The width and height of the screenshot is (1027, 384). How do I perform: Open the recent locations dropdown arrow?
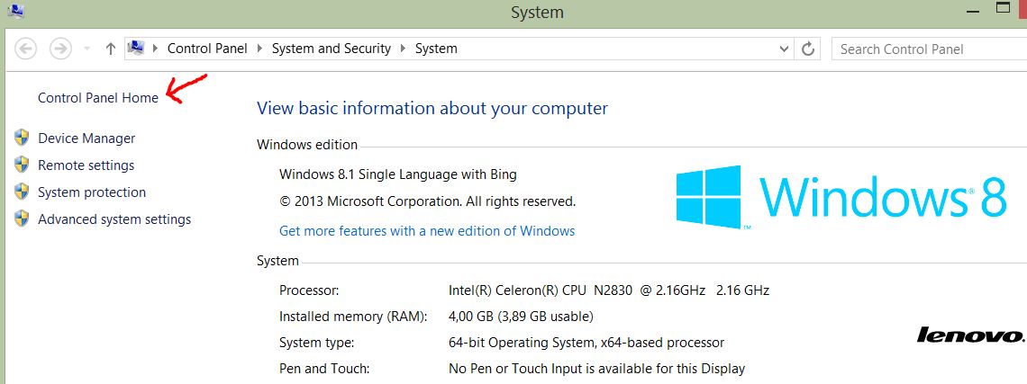(x=86, y=49)
